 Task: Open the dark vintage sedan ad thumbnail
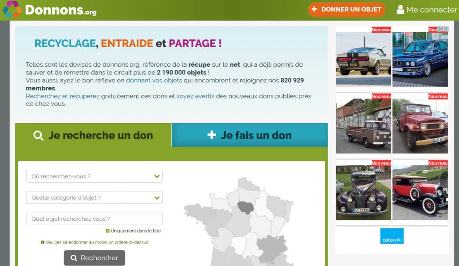click(x=363, y=193)
